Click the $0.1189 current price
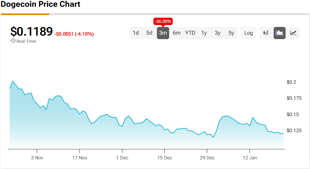The image size is (310, 169). coord(32,31)
